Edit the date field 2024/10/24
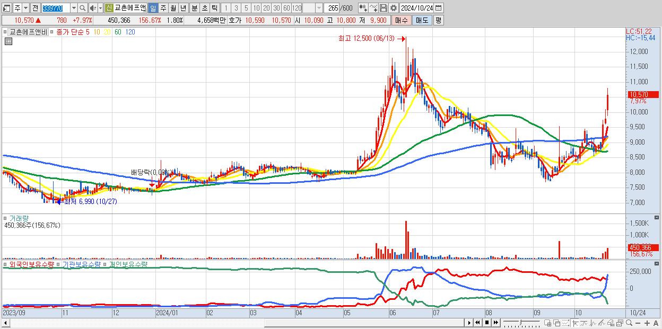This screenshot has width=662, height=329. point(417,8)
